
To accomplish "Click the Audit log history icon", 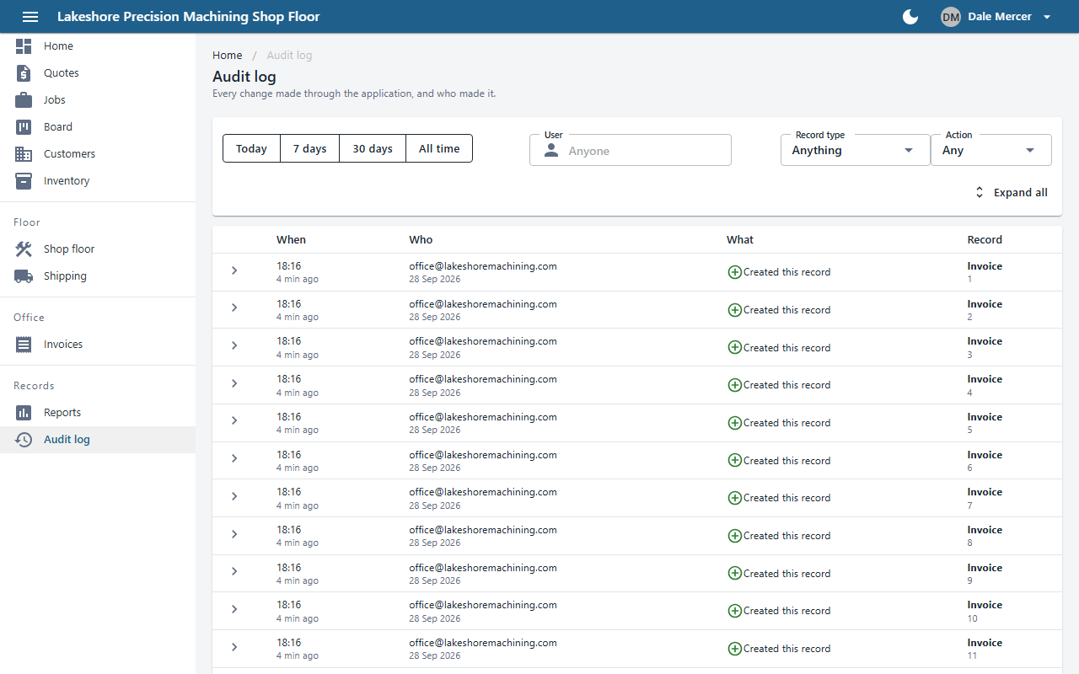I will pos(24,440).
